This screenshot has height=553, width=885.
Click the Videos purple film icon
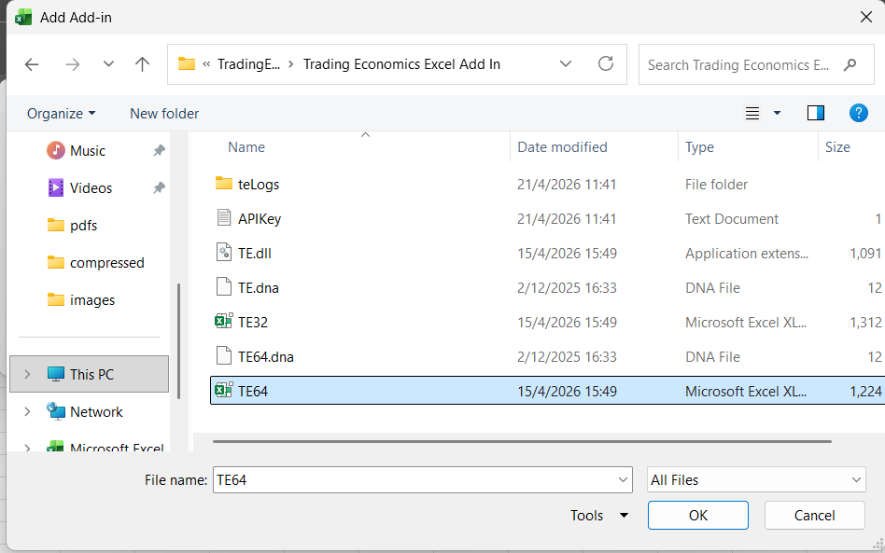pyautogui.click(x=55, y=187)
